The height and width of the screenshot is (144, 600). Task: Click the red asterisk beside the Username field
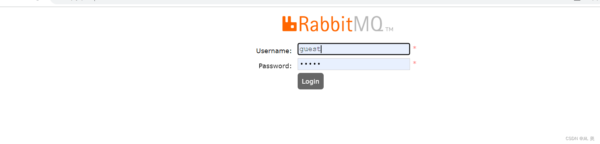coord(415,48)
